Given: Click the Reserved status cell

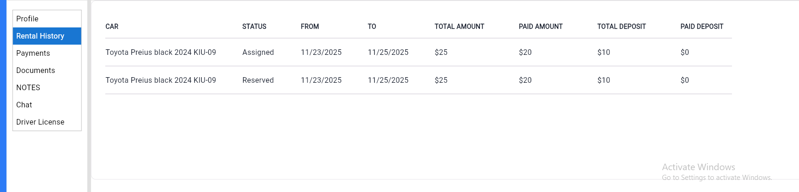Looking at the screenshot, I should pos(258,80).
